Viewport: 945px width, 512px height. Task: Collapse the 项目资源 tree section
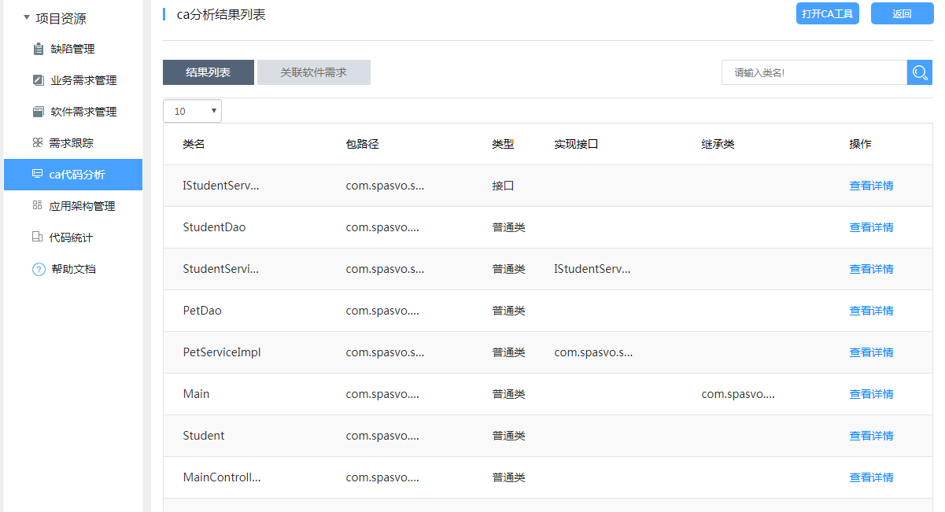[x=27, y=18]
